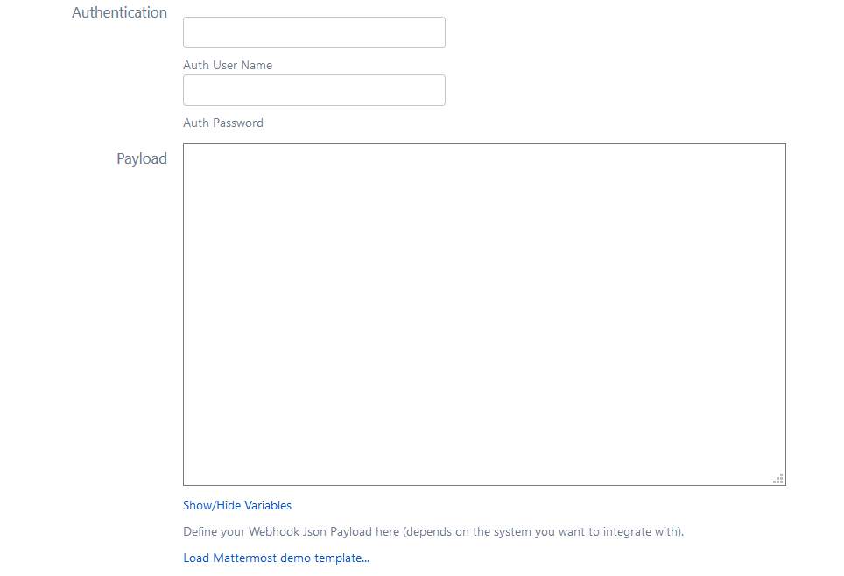
Task: Click "Load Mattermost demo template..." hyperlink
Action: pyautogui.click(x=276, y=558)
